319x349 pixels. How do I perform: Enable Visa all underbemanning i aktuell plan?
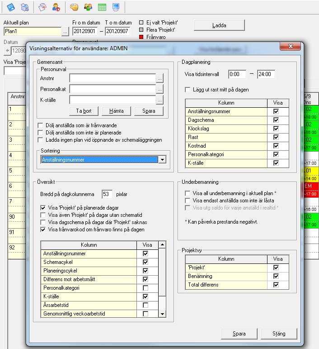click(188, 193)
